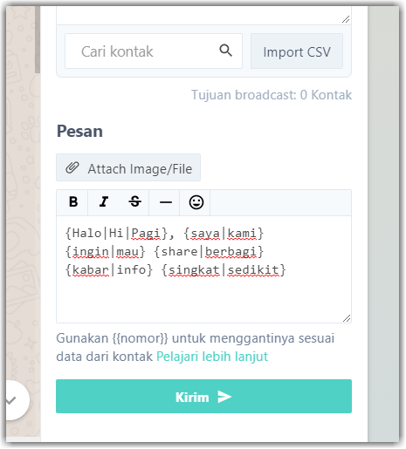Image resolution: width=406 pixels, height=449 pixels.
Task: Click the message box resize grip corner
Action: [x=347, y=318]
